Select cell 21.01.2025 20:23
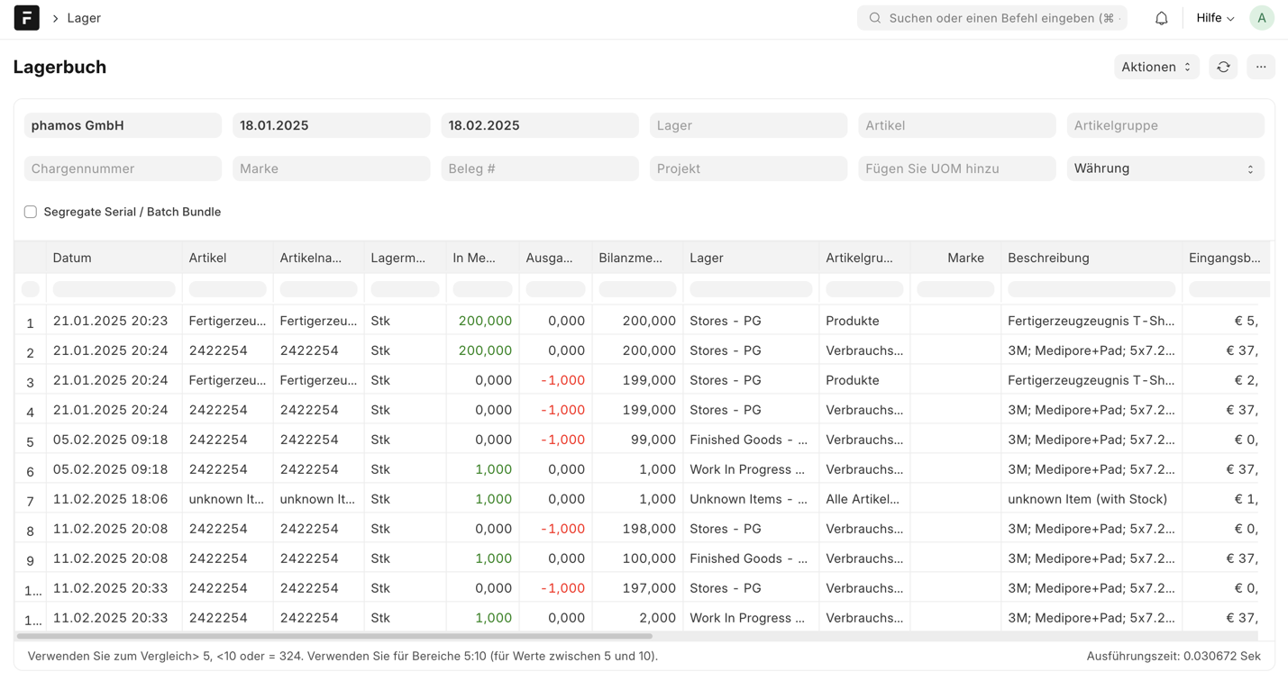 point(114,321)
